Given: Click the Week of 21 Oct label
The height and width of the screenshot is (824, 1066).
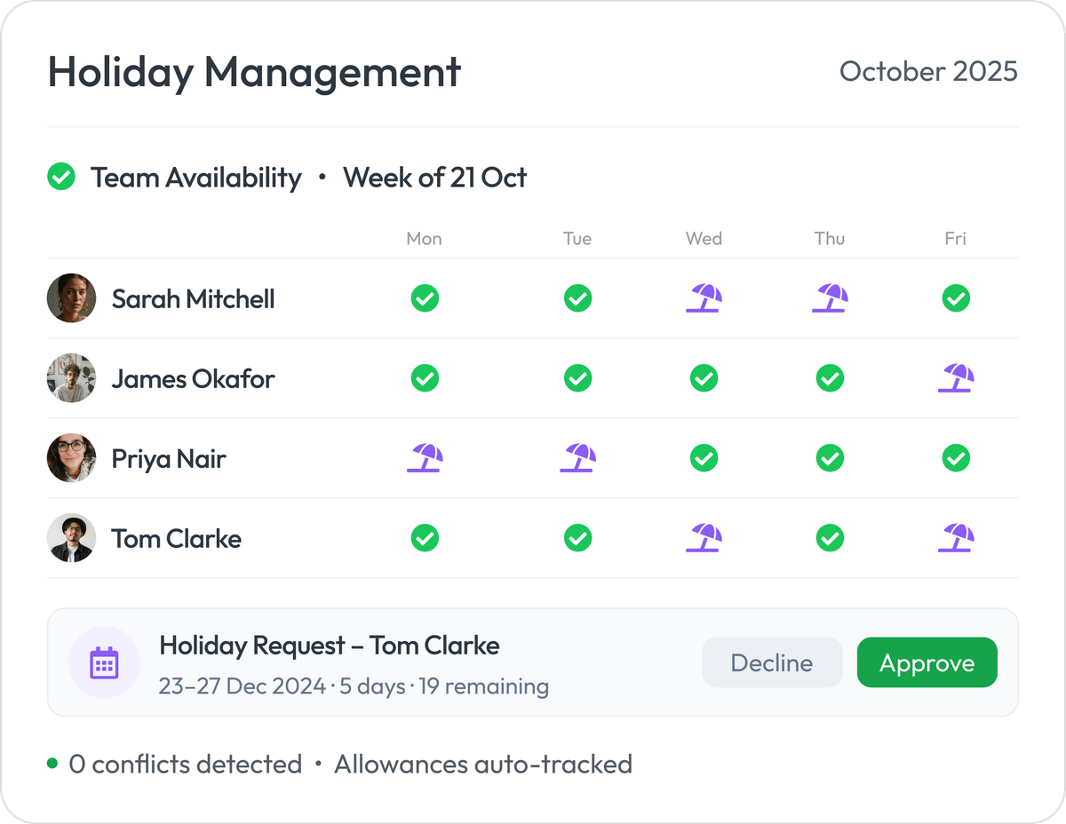Looking at the screenshot, I should point(434,177).
